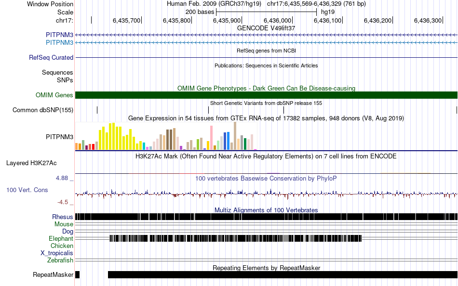Click the OMIM Gene Phenotypes track title
The height and width of the screenshot is (286, 458).
coord(266,88)
